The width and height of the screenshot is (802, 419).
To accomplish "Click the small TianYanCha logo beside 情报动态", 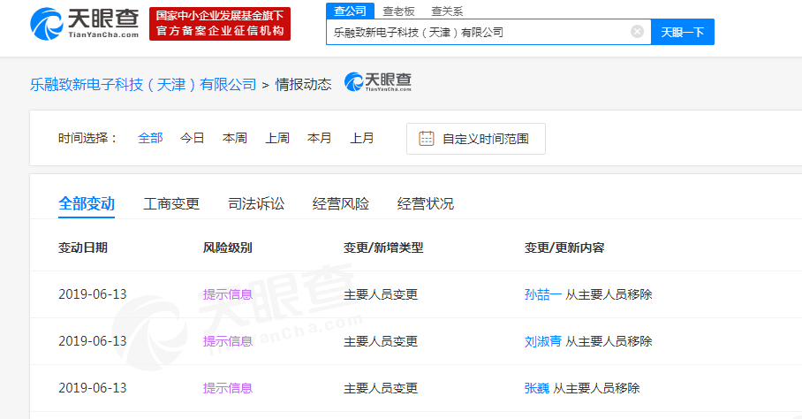I will pyautogui.click(x=378, y=82).
